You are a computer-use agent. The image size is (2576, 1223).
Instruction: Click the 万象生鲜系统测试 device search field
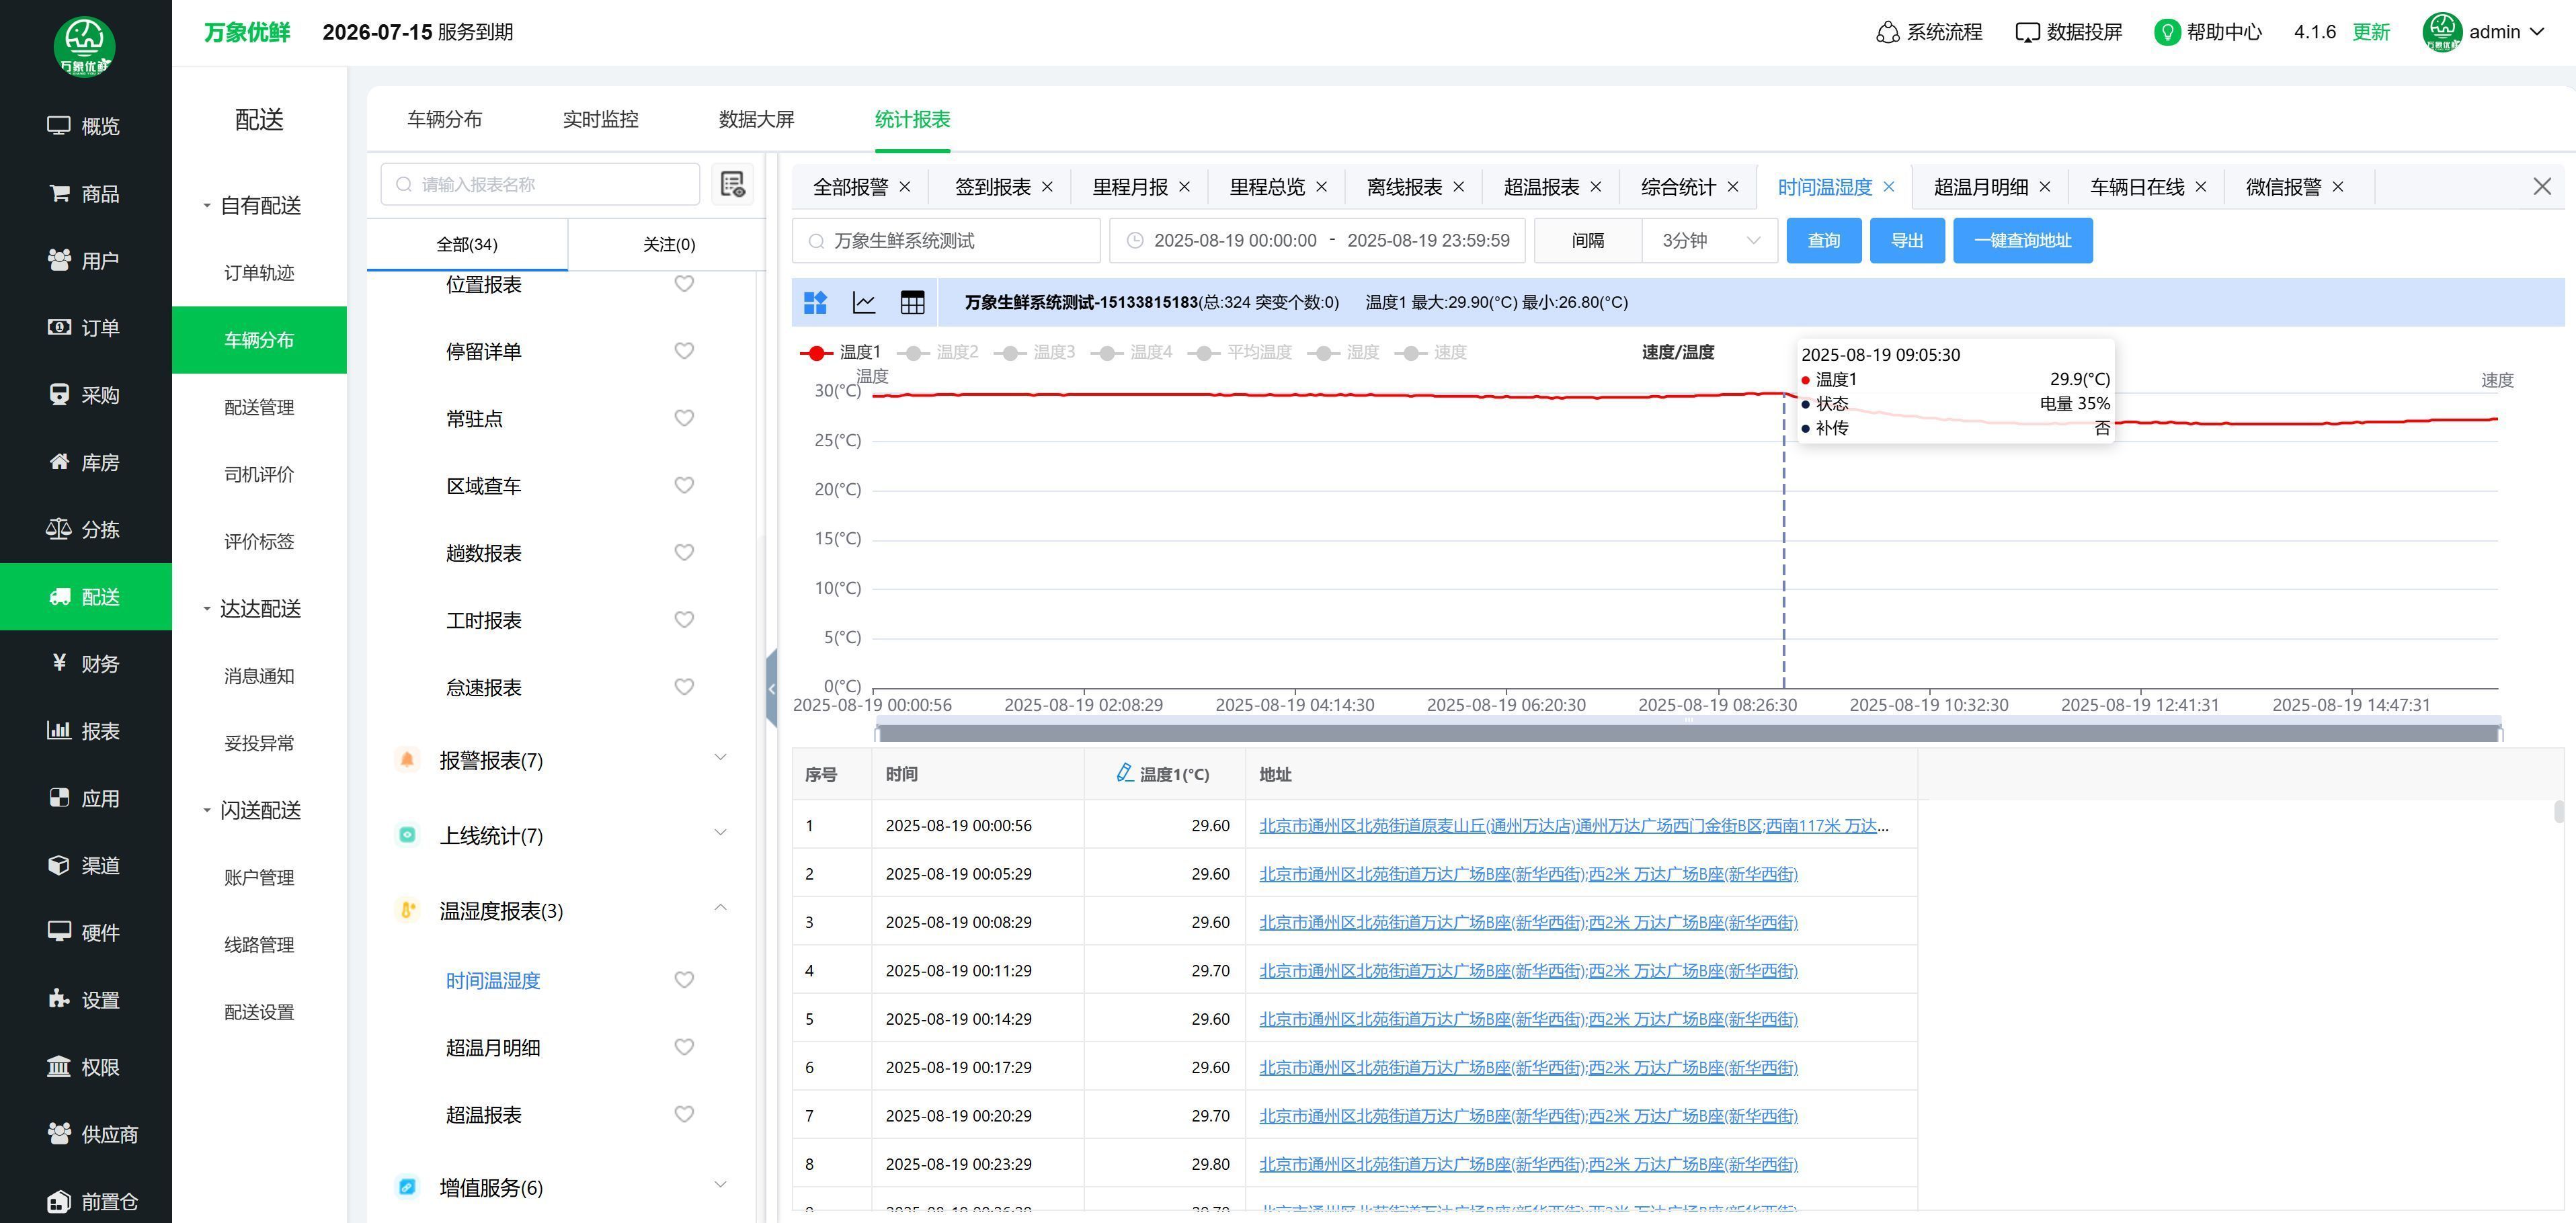point(946,241)
